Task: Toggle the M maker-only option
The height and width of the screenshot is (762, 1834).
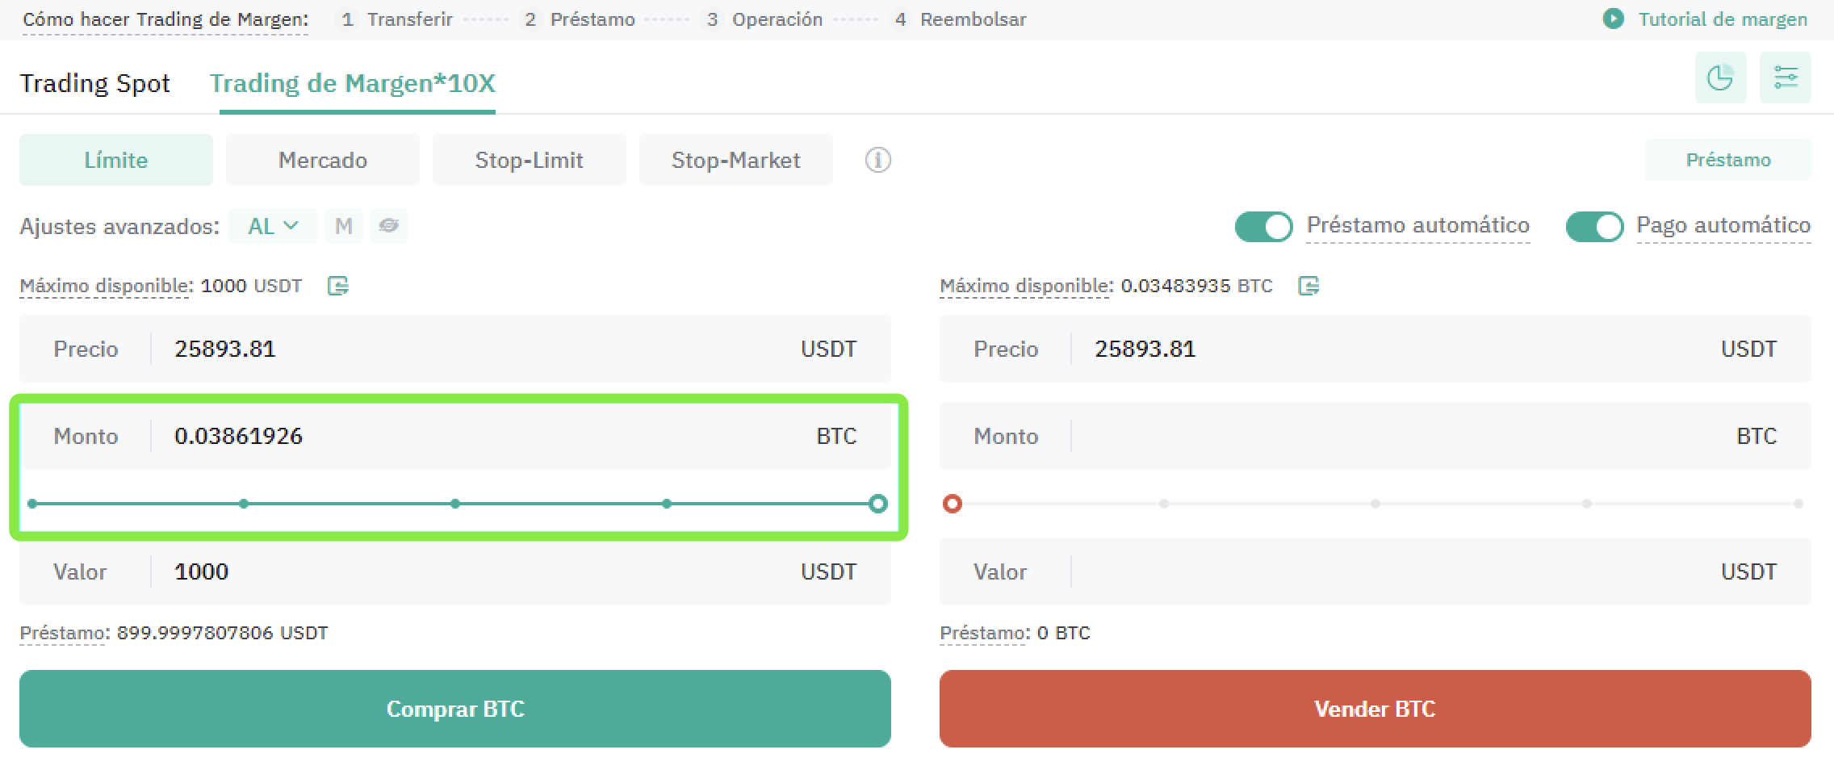Action: point(344,226)
